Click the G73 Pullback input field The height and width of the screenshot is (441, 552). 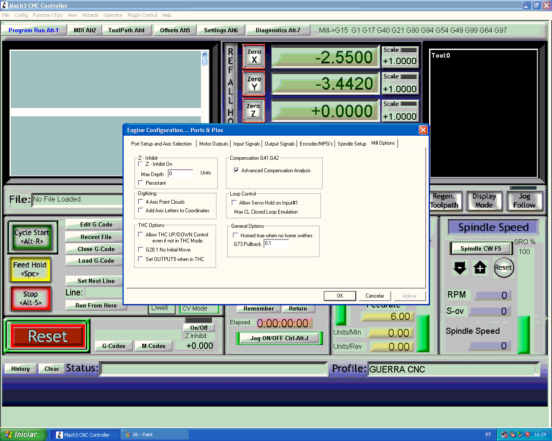tap(276, 243)
